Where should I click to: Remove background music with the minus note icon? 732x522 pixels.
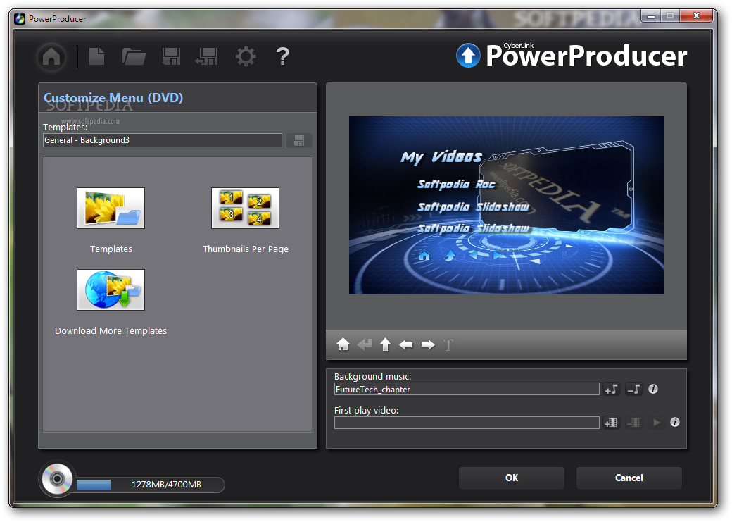click(634, 389)
